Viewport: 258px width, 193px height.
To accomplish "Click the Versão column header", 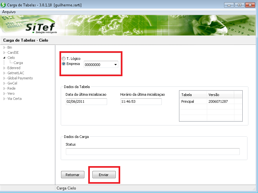I will point(220,95).
